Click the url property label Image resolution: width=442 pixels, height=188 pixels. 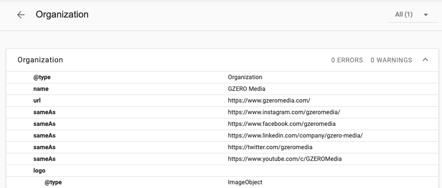(37, 101)
